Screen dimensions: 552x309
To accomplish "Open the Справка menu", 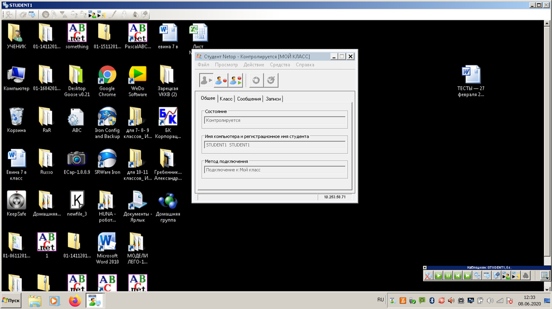I will 305,65.
